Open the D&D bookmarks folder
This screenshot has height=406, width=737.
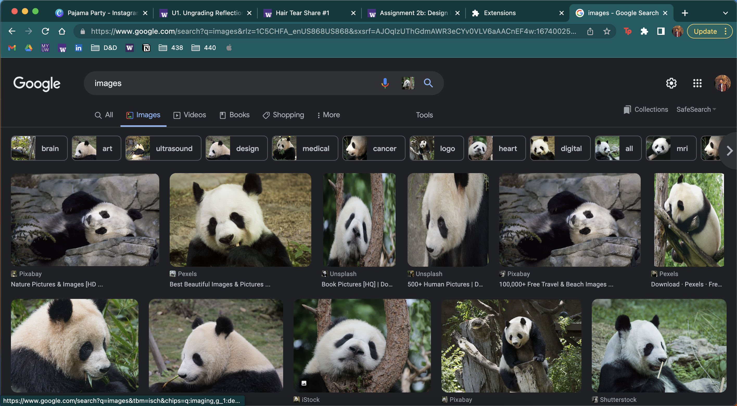[104, 48]
